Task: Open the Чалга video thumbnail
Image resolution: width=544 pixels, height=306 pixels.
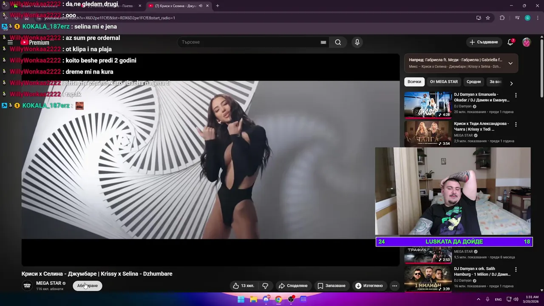Action: [x=428, y=133]
